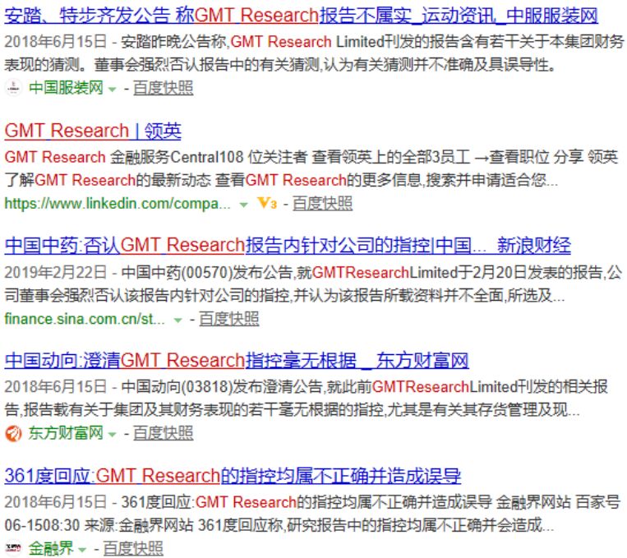Click the 中国服装网 site favicon
The image size is (627, 558).
pyautogui.click(x=14, y=88)
